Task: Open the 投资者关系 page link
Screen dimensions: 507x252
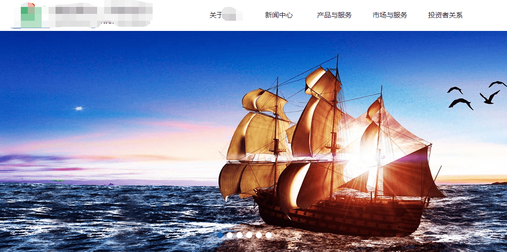Action: 445,15
